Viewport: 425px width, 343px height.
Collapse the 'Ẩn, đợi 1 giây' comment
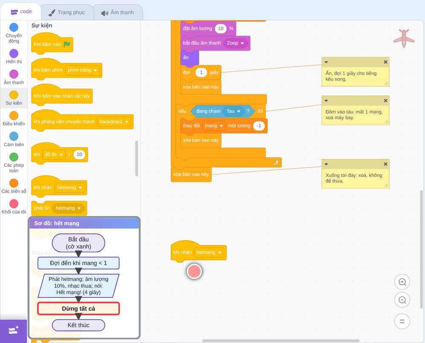pos(326,62)
